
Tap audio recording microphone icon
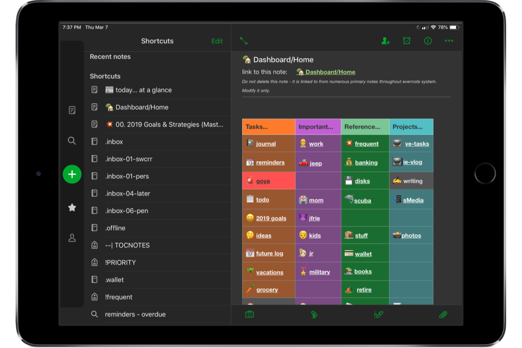tap(314, 314)
